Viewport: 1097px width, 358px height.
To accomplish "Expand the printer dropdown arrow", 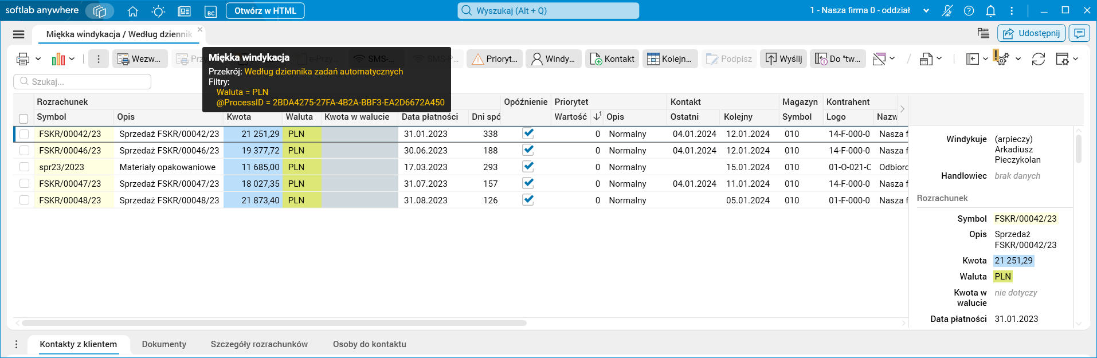I will point(38,58).
